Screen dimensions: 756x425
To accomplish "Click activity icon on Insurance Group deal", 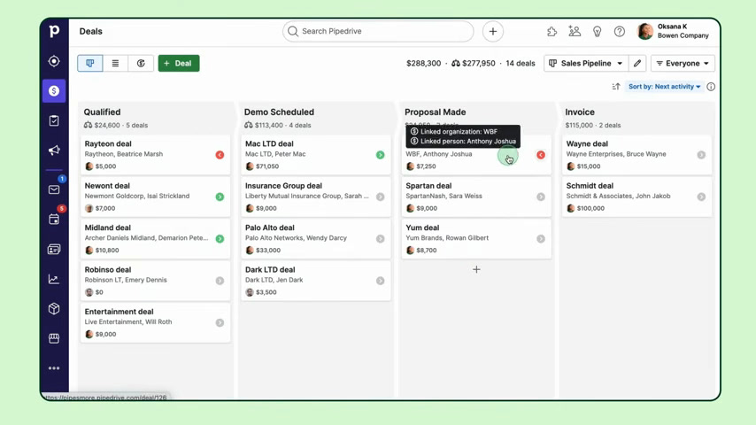I will coord(381,197).
